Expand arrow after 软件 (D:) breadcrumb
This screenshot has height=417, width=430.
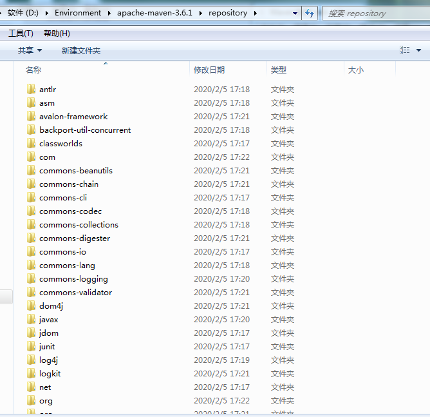(47, 13)
